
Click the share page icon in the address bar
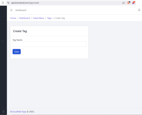click(123, 3)
